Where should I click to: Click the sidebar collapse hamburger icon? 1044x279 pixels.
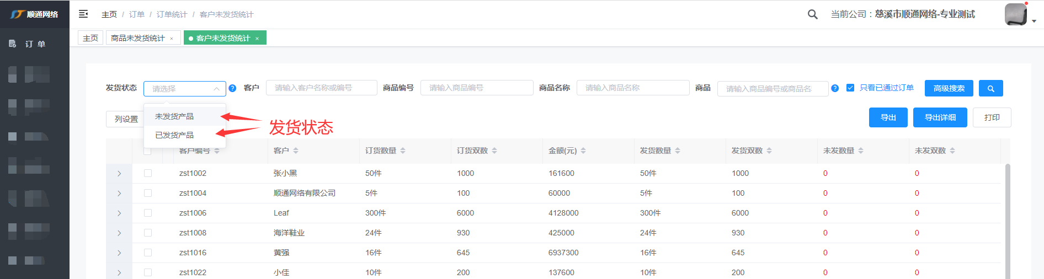83,14
